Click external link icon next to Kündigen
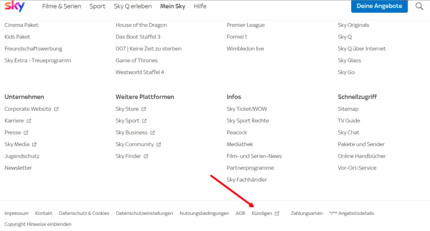Viewport: 430px width, 231px height. (277, 213)
